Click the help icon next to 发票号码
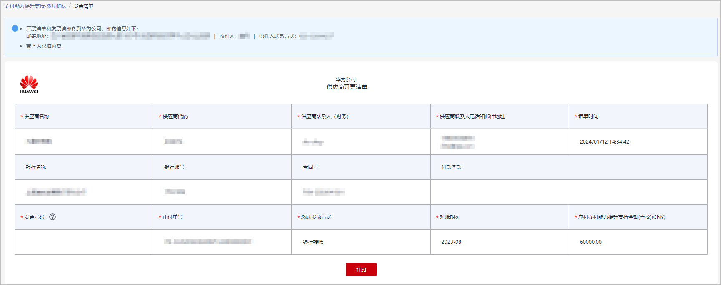 [x=53, y=217]
